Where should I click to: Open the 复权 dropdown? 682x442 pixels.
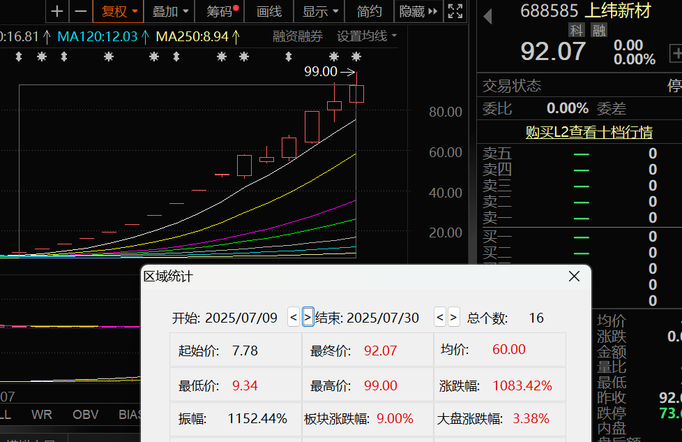tap(118, 11)
